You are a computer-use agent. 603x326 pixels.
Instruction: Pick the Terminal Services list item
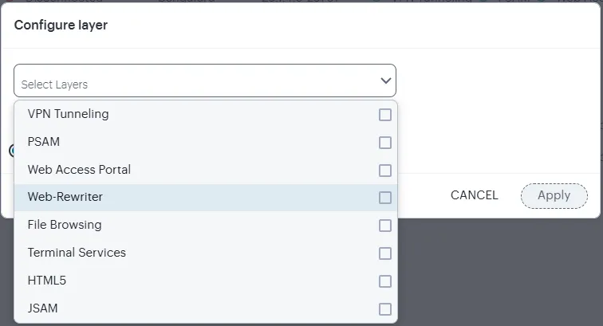pos(206,253)
